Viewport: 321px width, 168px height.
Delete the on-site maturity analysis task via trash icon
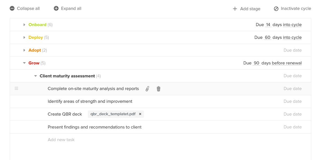coord(158,89)
